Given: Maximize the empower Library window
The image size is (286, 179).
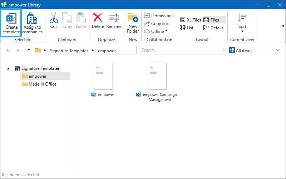Looking at the screenshot, I should coord(268,5).
